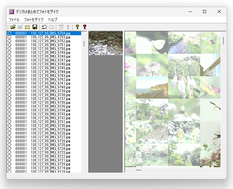The image size is (233, 189).
Task: Click the red question mark icon
Action: (85, 27)
